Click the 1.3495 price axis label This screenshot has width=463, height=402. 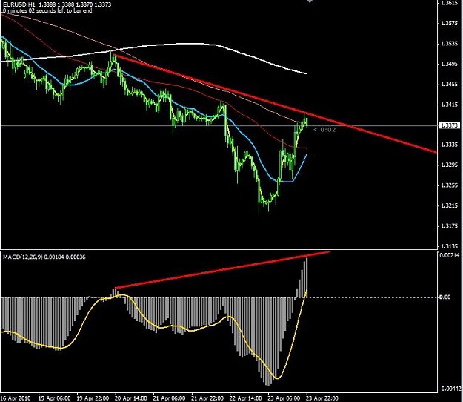click(449, 64)
